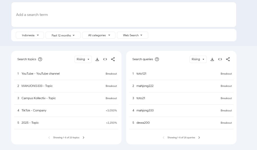257x150 pixels.
Task: Download the Search queries data as CSV
Action: tap(212, 59)
